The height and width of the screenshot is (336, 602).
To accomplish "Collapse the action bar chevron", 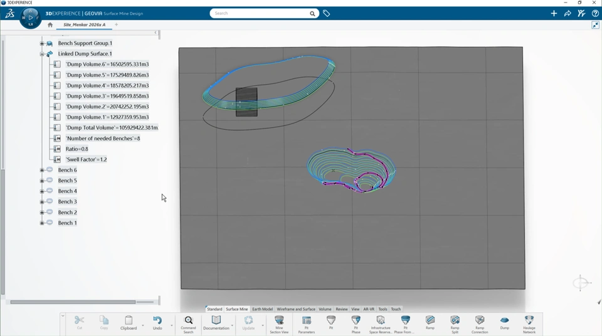I will (x=63, y=316).
